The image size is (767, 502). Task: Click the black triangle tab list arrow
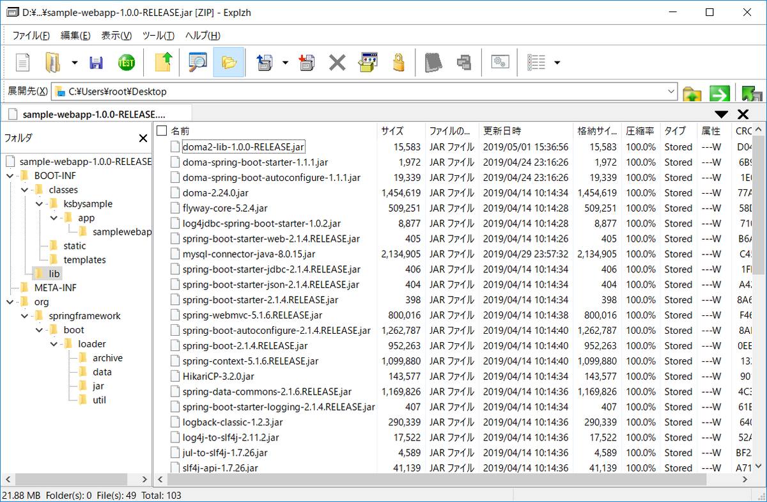[722, 114]
